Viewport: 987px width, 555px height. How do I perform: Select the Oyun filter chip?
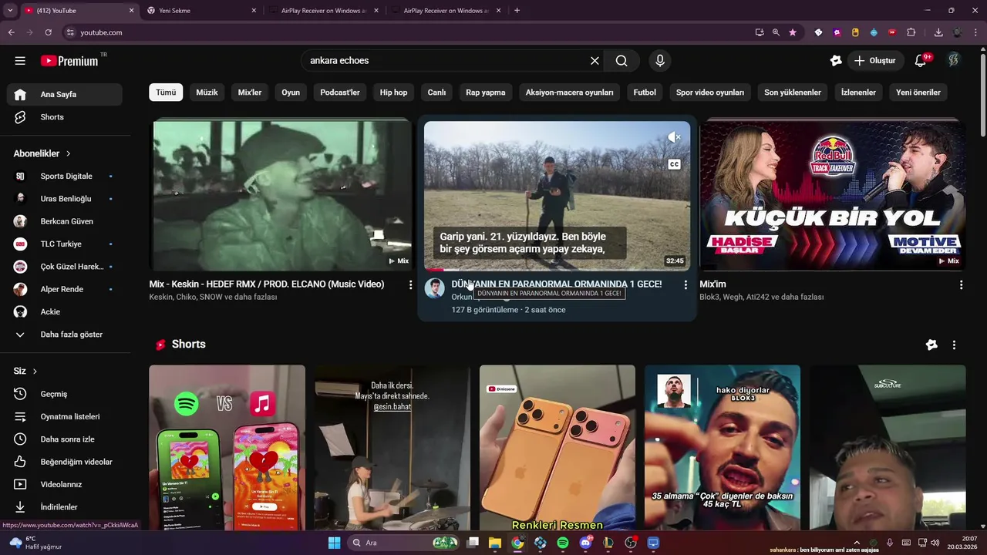291,92
